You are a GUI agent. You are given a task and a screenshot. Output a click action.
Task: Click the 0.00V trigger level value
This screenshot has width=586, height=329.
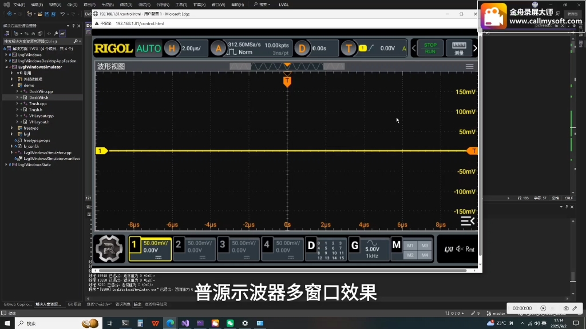(x=387, y=49)
